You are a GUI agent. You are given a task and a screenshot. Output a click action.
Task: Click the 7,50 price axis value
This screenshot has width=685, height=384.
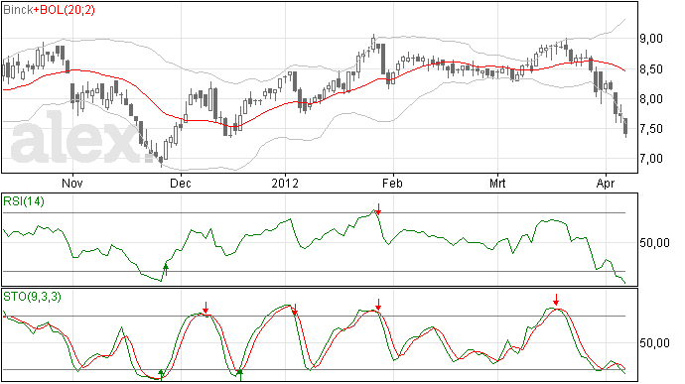click(x=651, y=129)
